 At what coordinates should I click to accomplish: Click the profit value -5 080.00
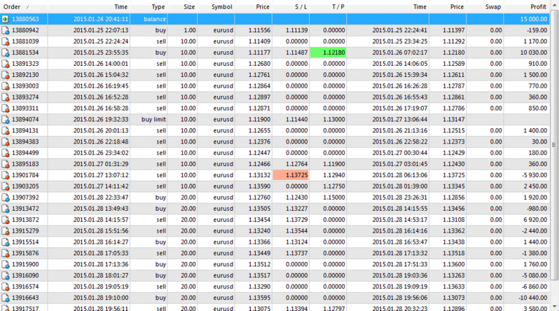tap(534, 276)
